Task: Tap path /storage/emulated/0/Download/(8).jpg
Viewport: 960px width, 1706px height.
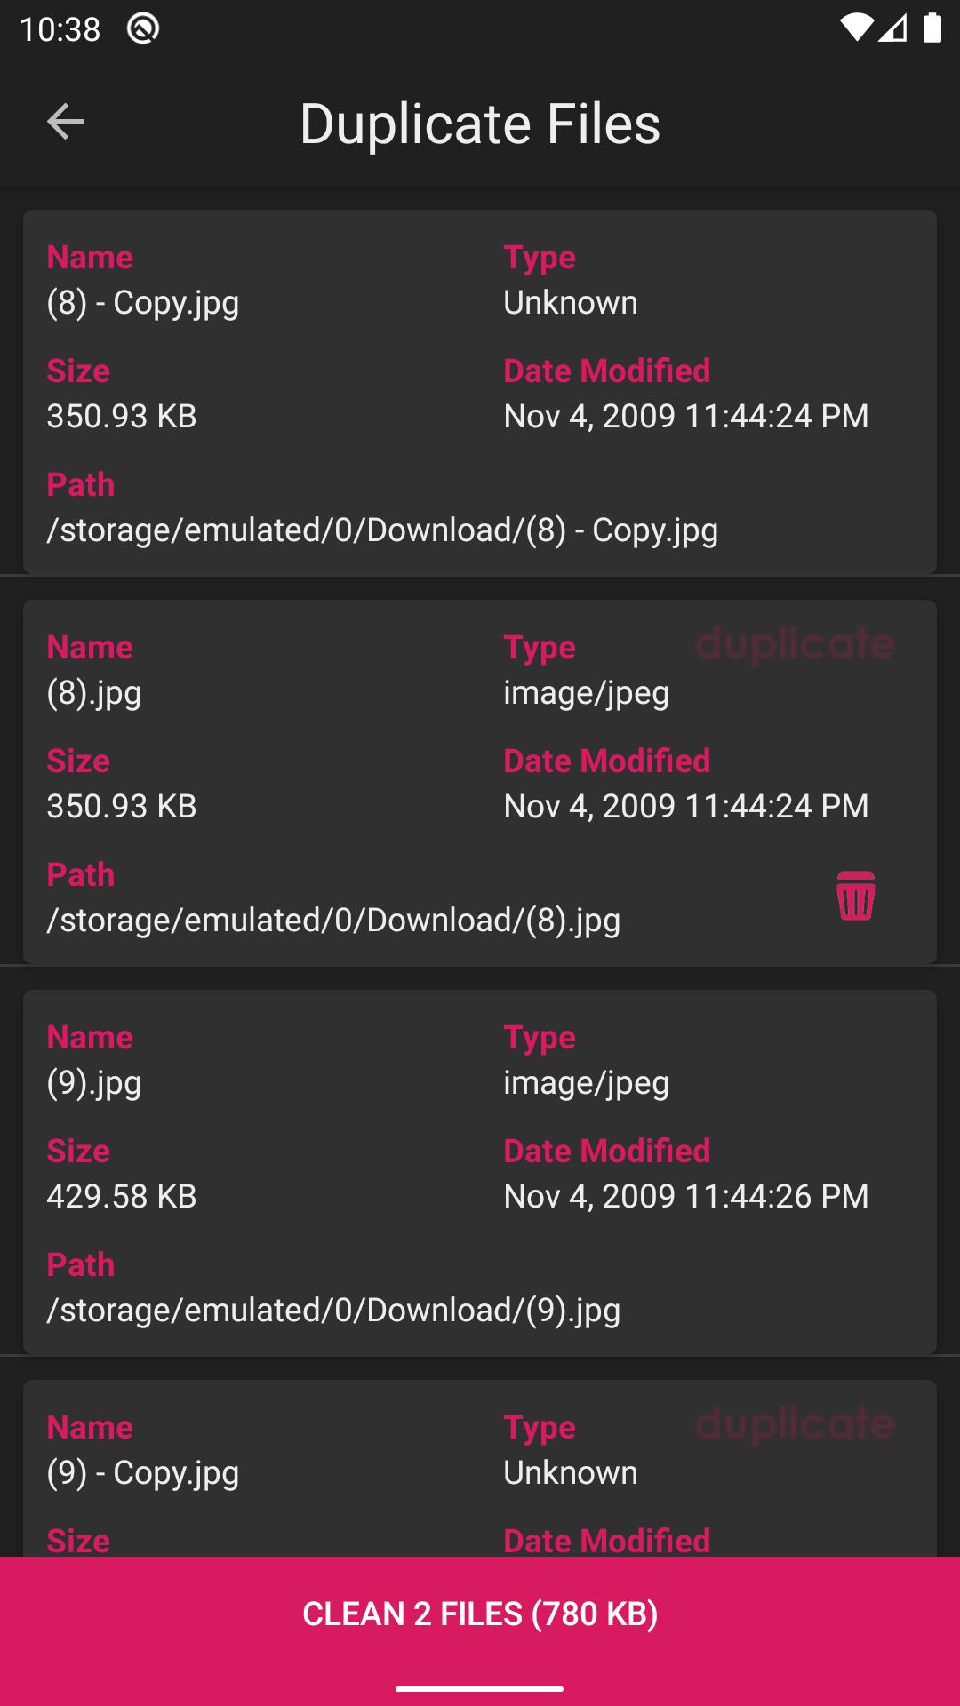Action: [x=333, y=921]
